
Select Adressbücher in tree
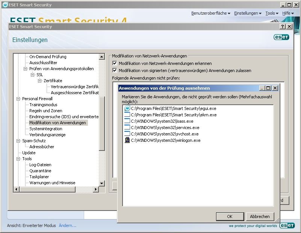(42, 147)
